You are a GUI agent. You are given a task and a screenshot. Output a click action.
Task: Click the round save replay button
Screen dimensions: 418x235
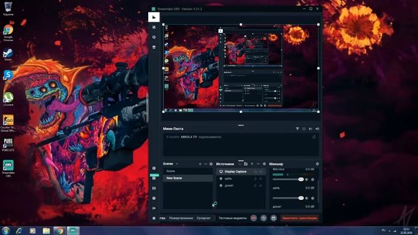point(274,218)
